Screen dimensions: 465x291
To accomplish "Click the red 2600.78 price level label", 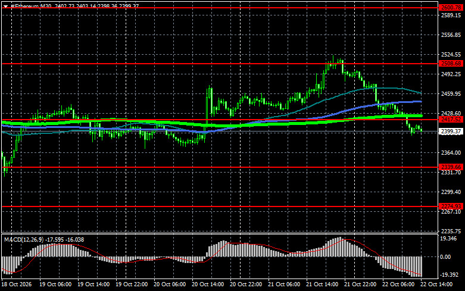I will point(451,7).
